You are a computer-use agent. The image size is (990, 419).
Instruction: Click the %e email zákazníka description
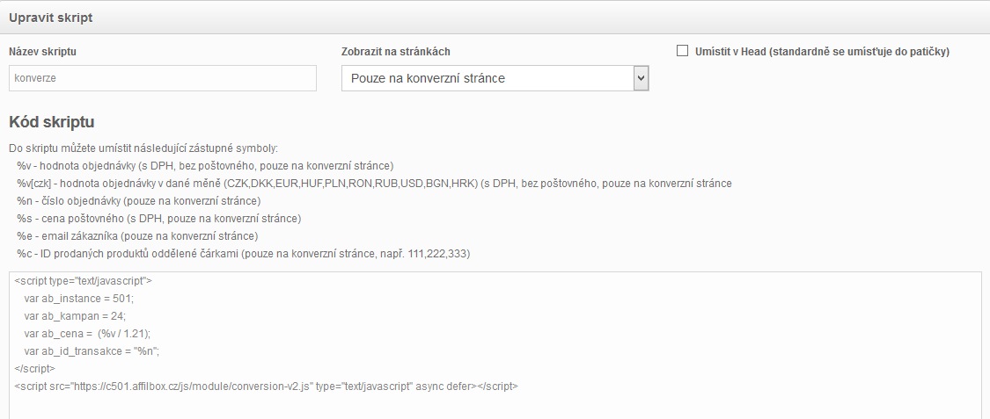(x=137, y=236)
